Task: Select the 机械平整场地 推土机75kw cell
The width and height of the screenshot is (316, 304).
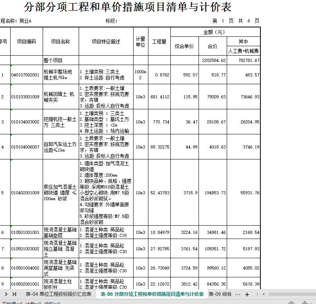Action: click(61, 74)
